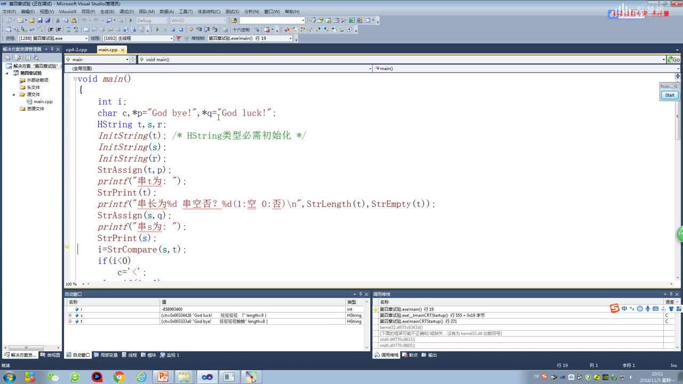Open the VAssistX menu
Screen dimensions: 683x384
click(67, 11)
